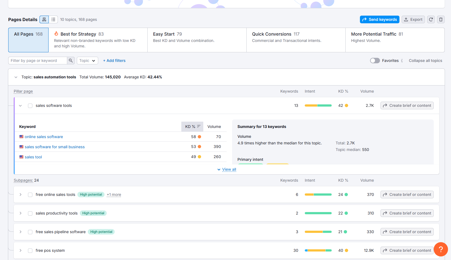Switch to list view of pages
Image resolution: width=451 pixels, height=260 pixels.
point(53,19)
